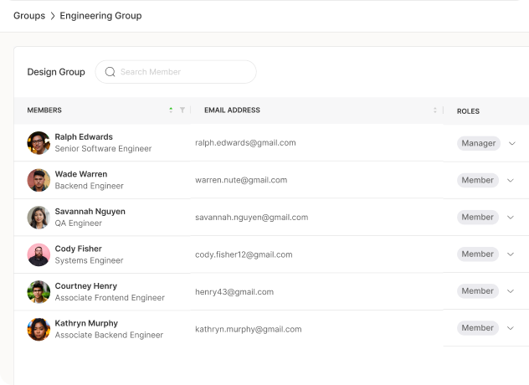Image resolution: width=529 pixels, height=385 pixels.
Task: Expand role dropdown for Savannah Nguyen
Action: coord(511,218)
